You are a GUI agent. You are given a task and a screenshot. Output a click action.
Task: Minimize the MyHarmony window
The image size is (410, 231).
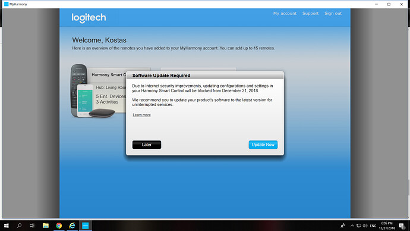(376, 4)
